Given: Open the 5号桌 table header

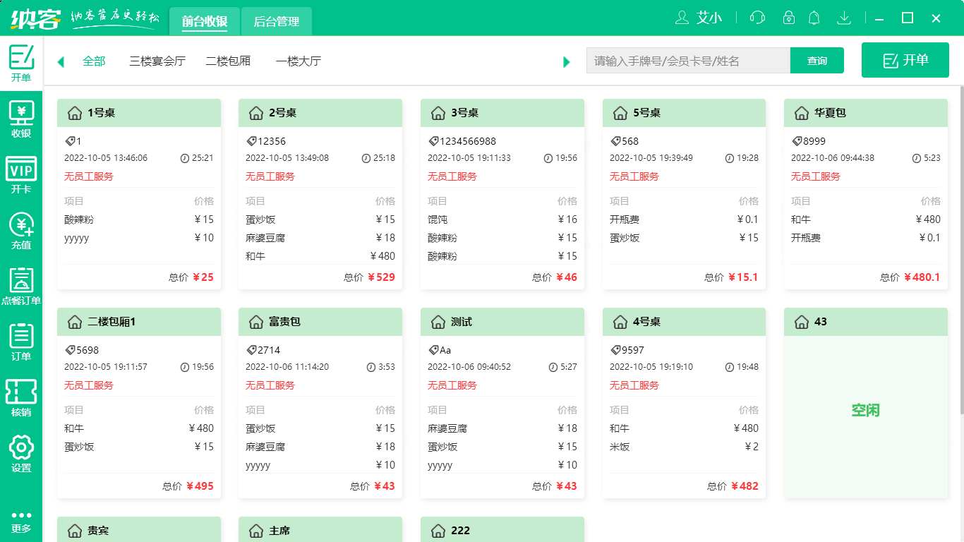Looking at the screenshot, I should coord(685,113).
